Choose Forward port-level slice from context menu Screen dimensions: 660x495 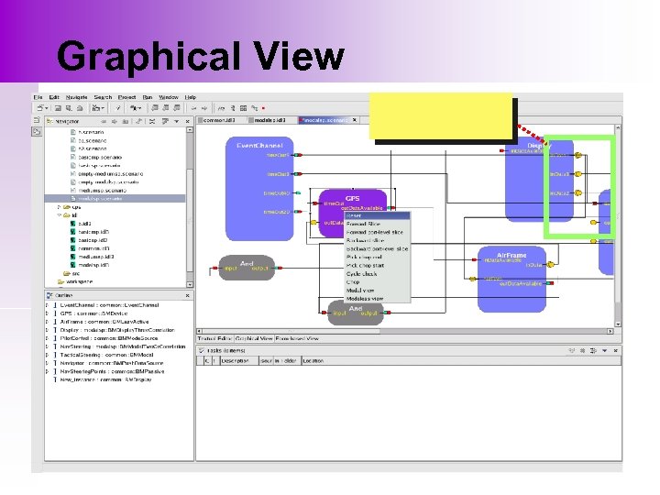(x=377, y=232)
